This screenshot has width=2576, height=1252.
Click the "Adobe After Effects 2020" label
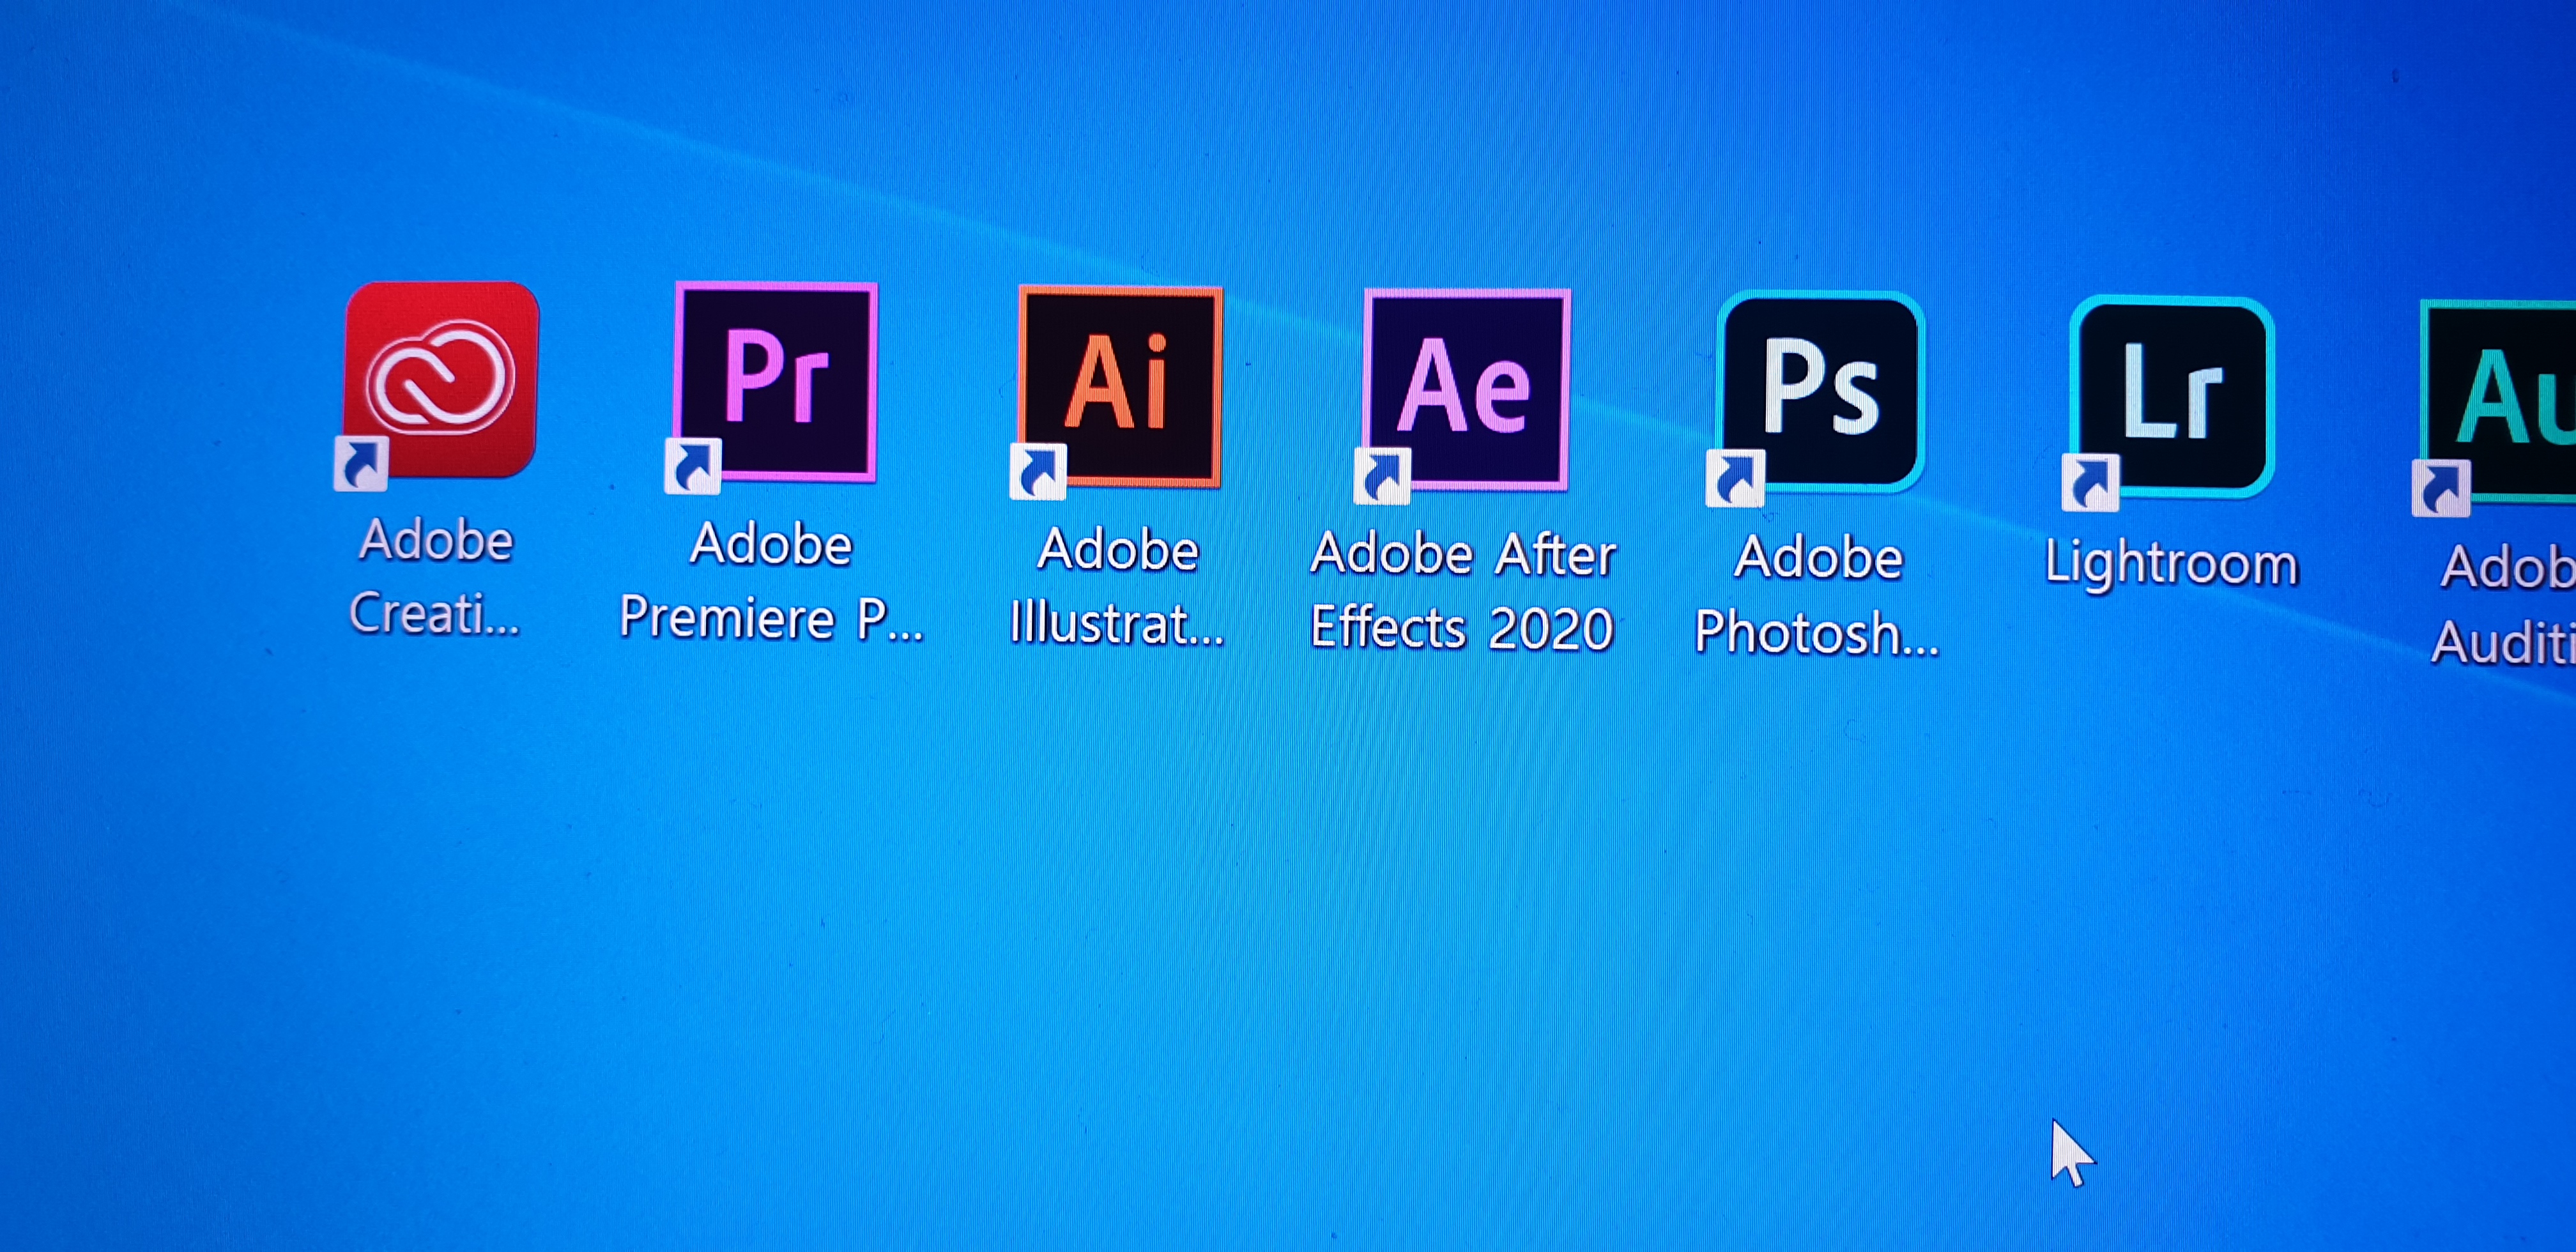tap(1463, 592)
